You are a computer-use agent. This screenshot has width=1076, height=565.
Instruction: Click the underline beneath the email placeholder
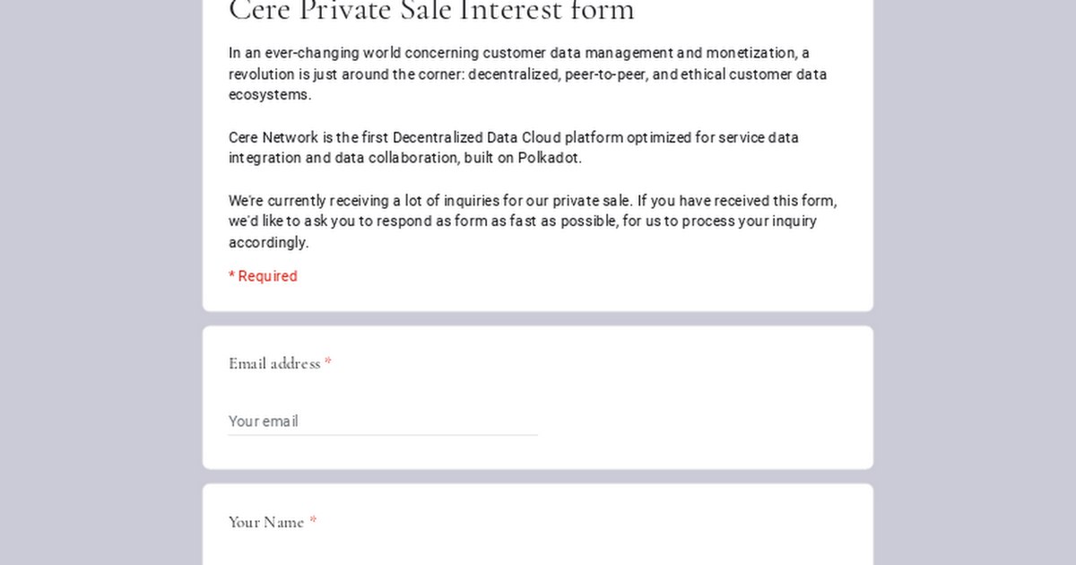pyautogui.click(x=383, y=435)
